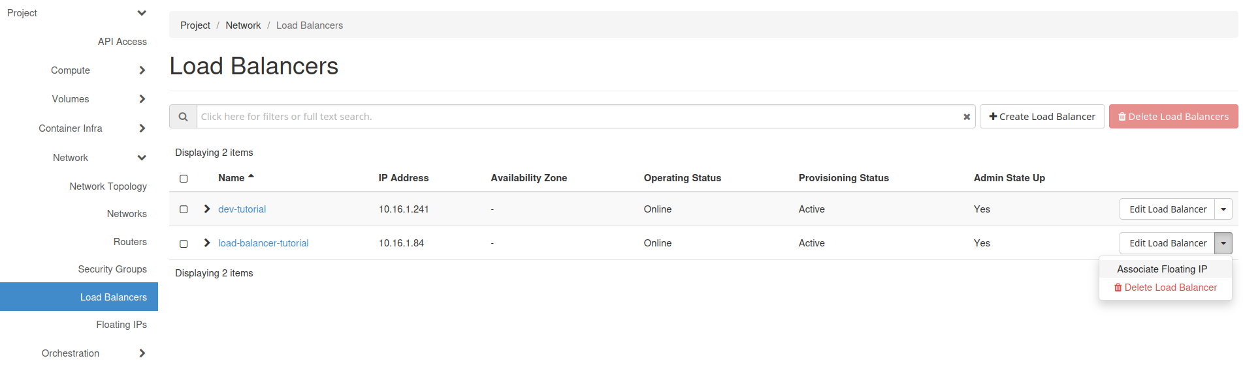Click the Create Load Balancer button
Image resolution: width=1243 pixels, height=369 pixels.
click(x=1042, y=117)
